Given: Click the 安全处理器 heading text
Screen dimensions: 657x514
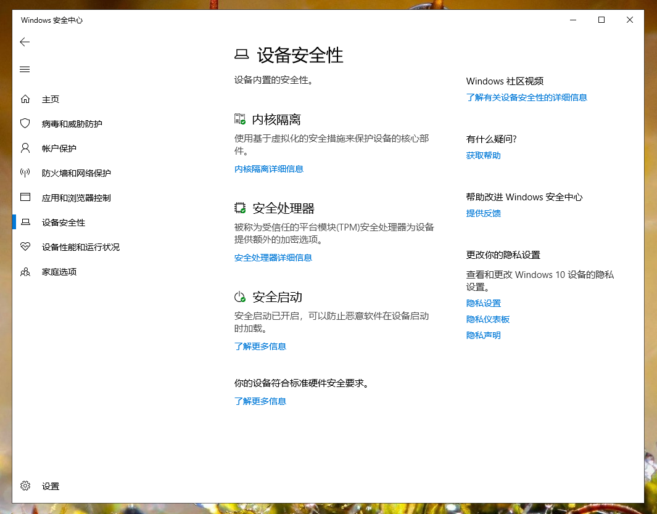Looking at the screenshot, I should click(283, 208).
